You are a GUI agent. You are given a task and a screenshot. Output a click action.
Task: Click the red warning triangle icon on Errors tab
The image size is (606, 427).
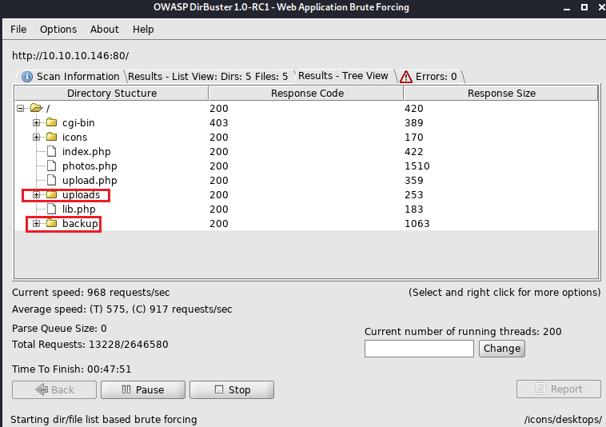[406, 77]
